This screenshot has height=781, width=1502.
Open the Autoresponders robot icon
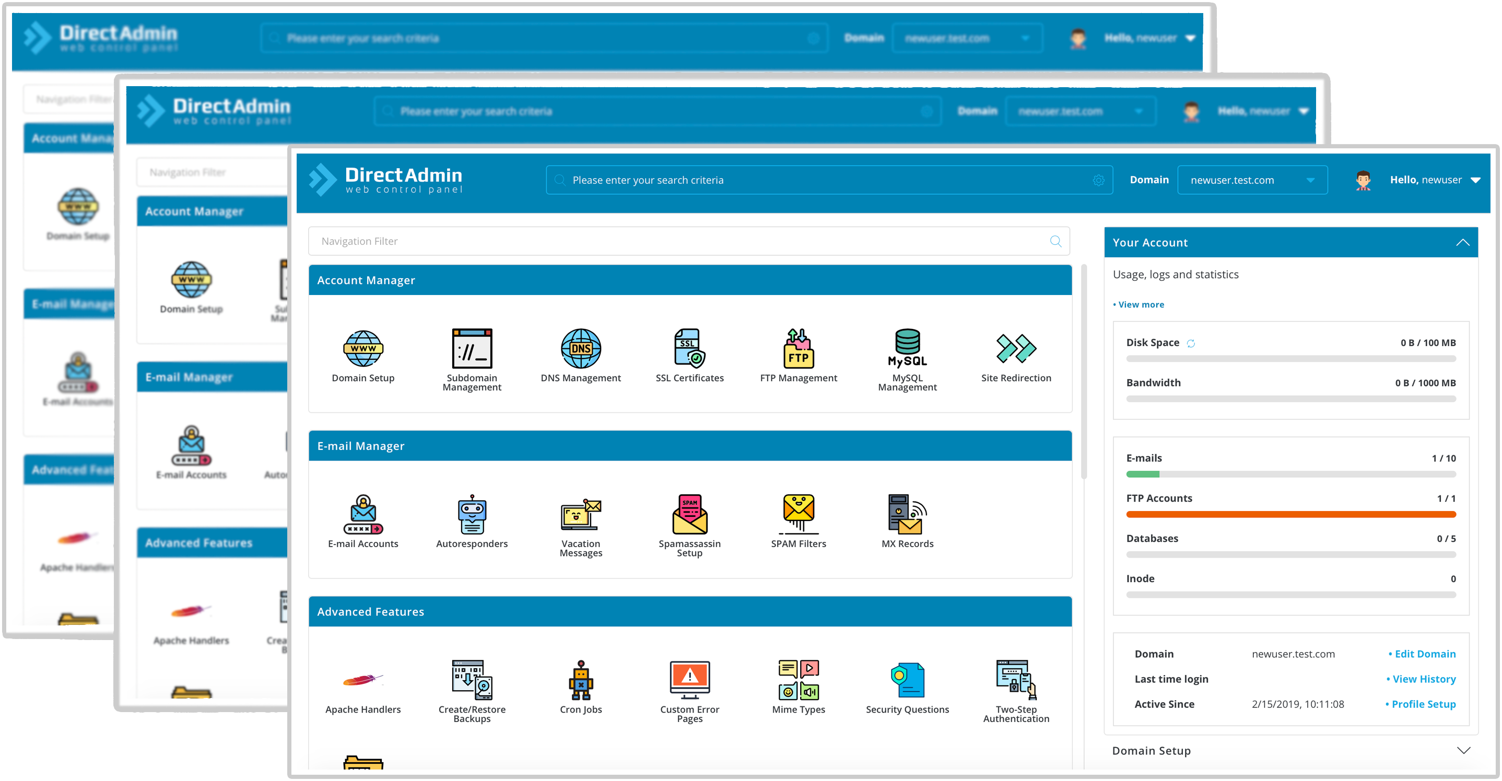coord(471,515)
